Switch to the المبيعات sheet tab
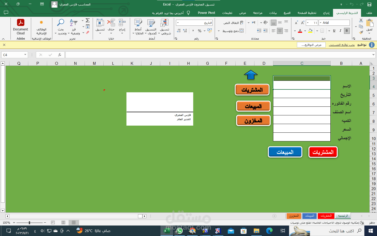The height and width of the screenshot is (236, 377). coord(310,216)
